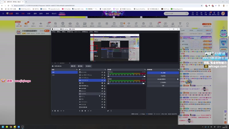This screenshot has height=129, width=229.
Task: Open the 编辑(E) menu in OBS
Action: pos(59,32)
